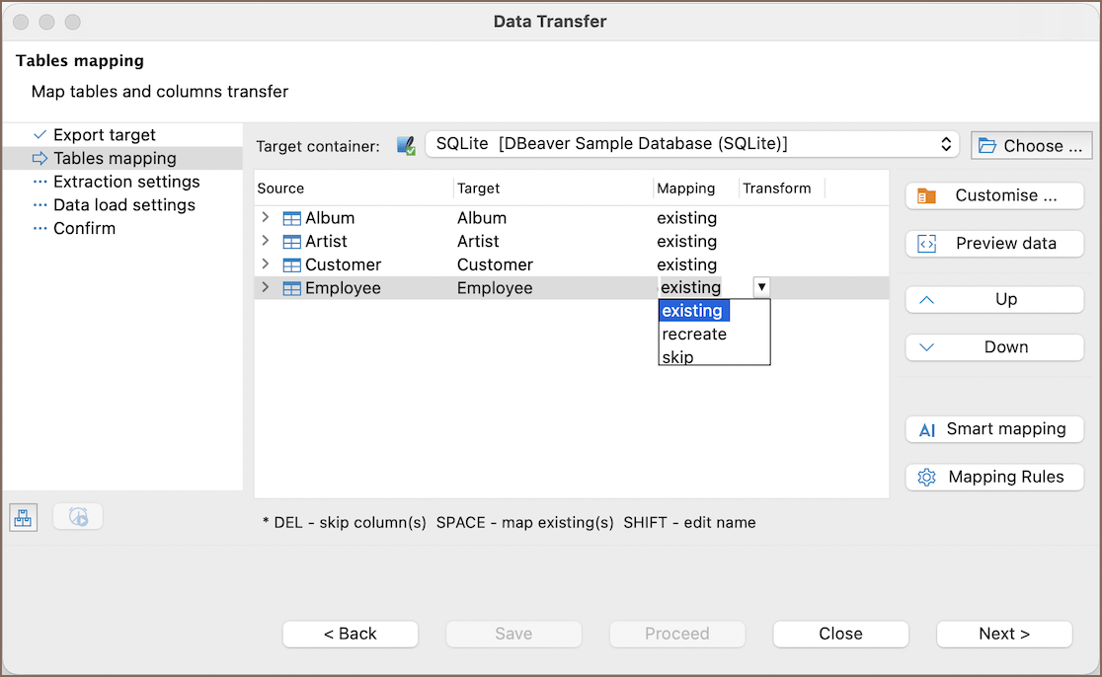Click the bottom-left tables mapping diagram icon
This screenshot has width=1102, height=677.
coord(24,517)
